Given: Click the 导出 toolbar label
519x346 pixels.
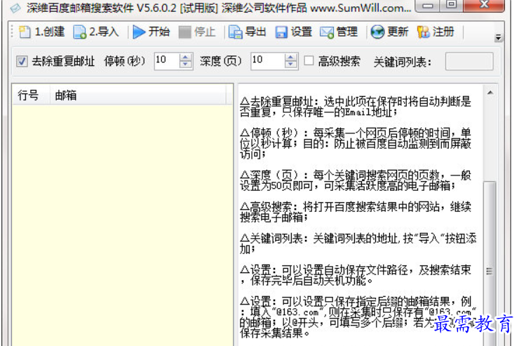Looking at the screenshot, I should pyautogui.click(x=255, y=32).
